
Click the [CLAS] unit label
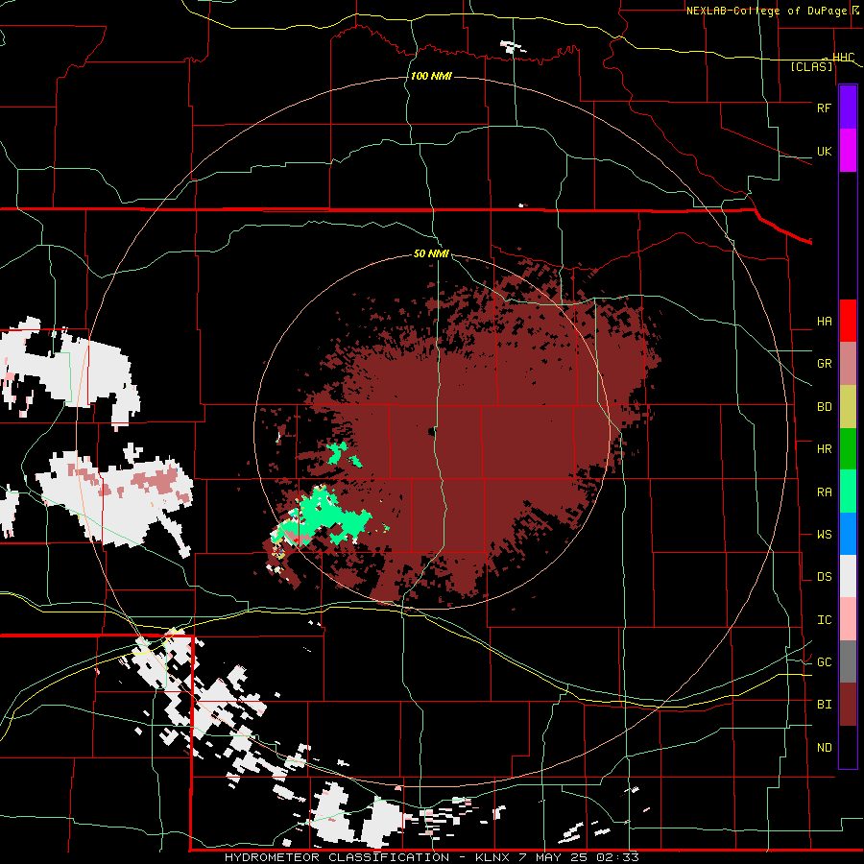(x=811, y=66)
